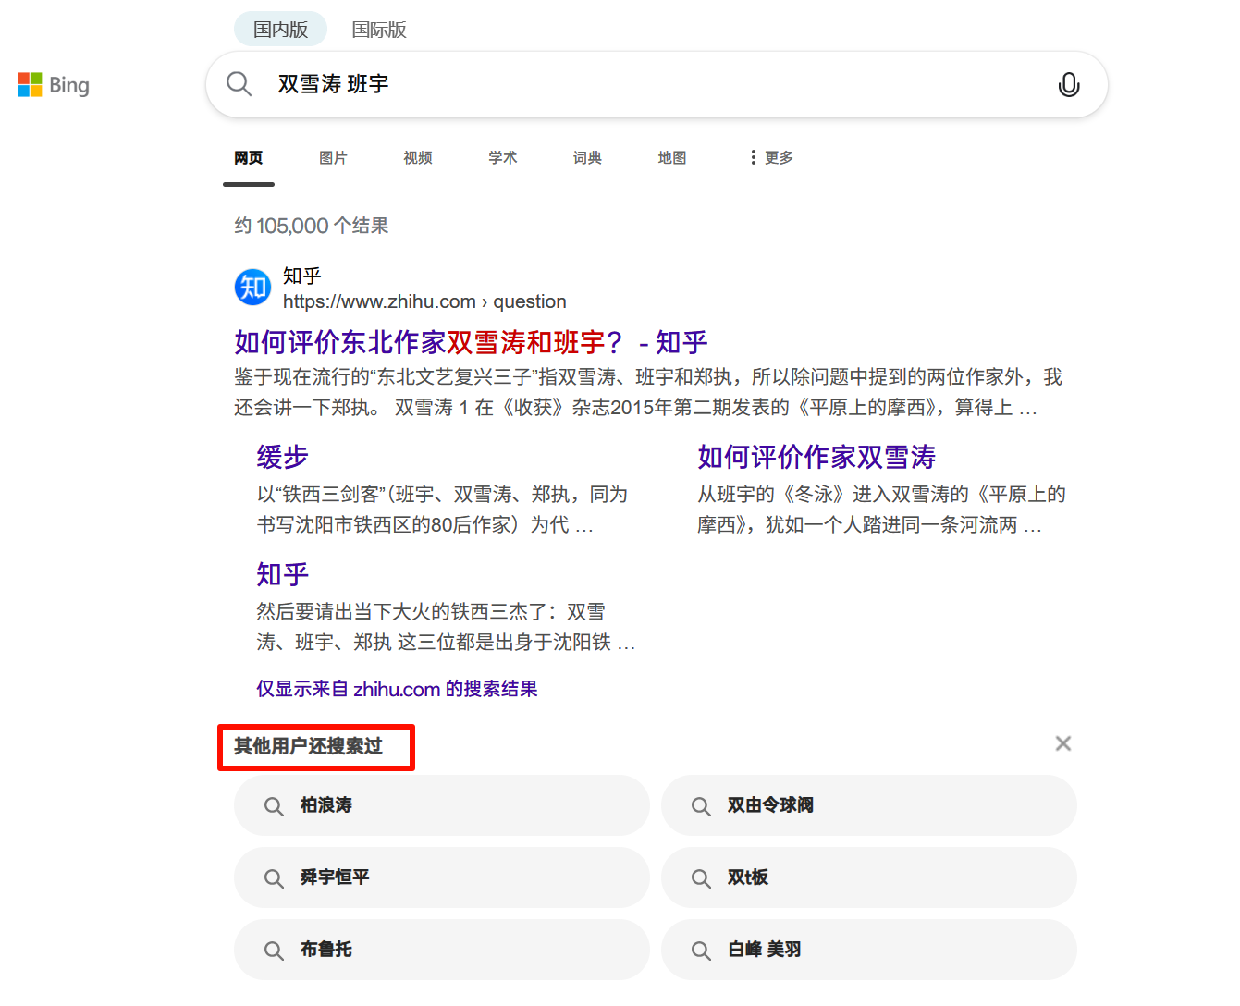
Task: Search the related suggestion 白峰 美羽
Action: pyautogui.click(x=868, y=950)
